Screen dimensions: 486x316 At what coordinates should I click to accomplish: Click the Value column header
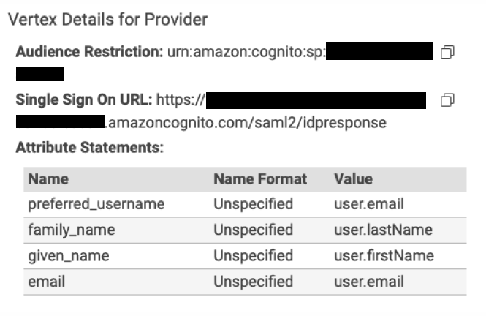pos(353,179)
